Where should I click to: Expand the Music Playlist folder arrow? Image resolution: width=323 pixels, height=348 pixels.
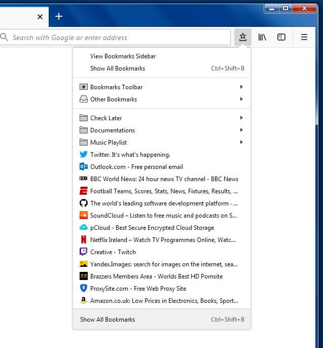241,142
